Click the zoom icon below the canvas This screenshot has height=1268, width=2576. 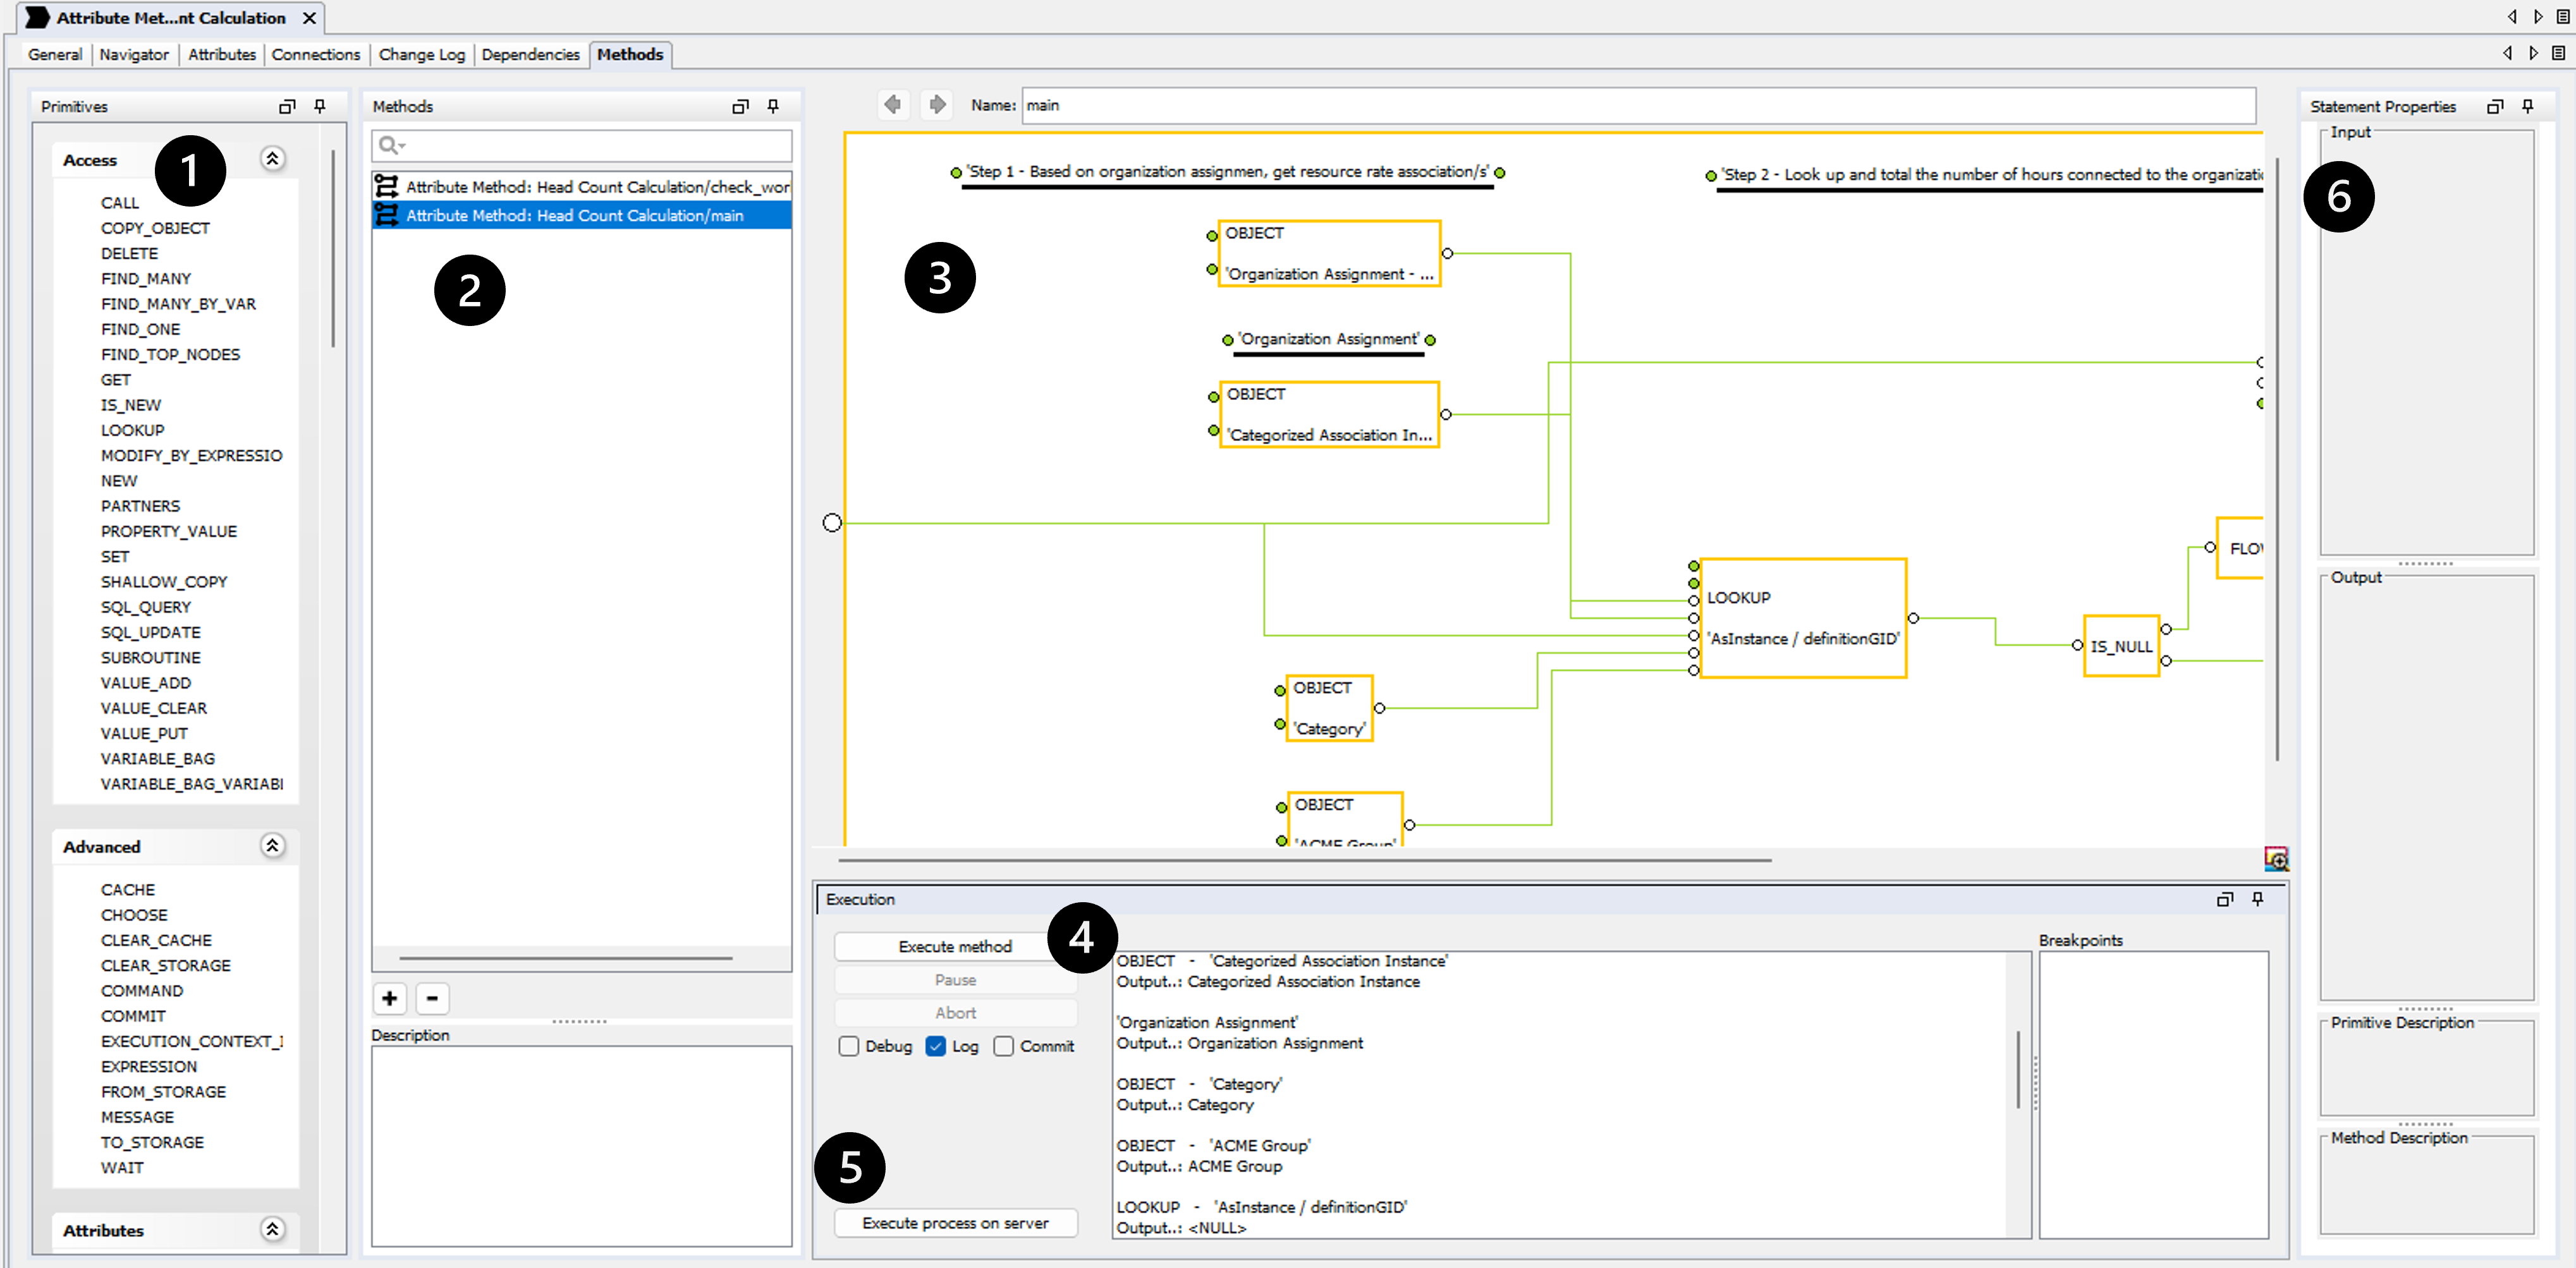pyautogui.click(x=2275, y=859)
